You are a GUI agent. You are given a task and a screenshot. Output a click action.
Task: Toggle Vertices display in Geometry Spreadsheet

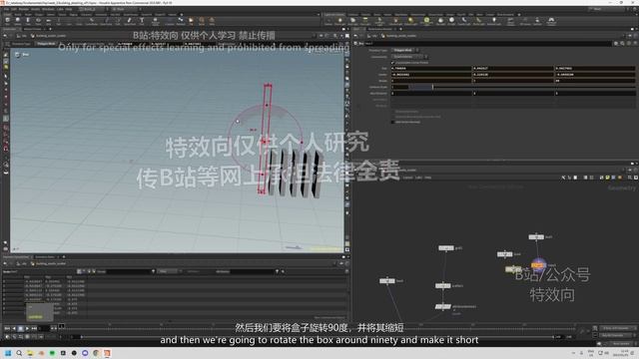point(84,271)
